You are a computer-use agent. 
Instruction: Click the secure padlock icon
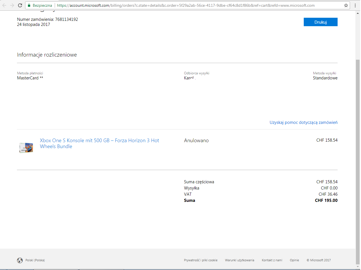point(29,5)
